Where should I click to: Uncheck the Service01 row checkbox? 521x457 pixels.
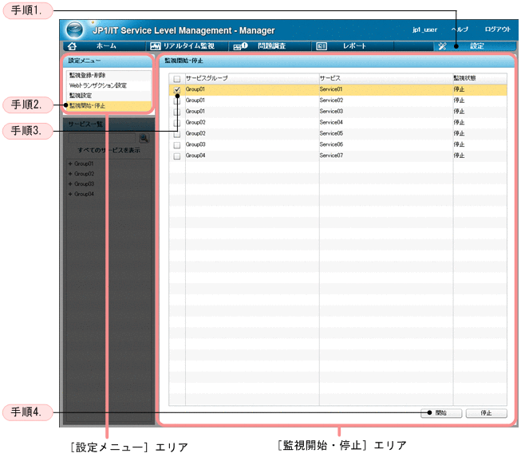(x=176, y=90)
